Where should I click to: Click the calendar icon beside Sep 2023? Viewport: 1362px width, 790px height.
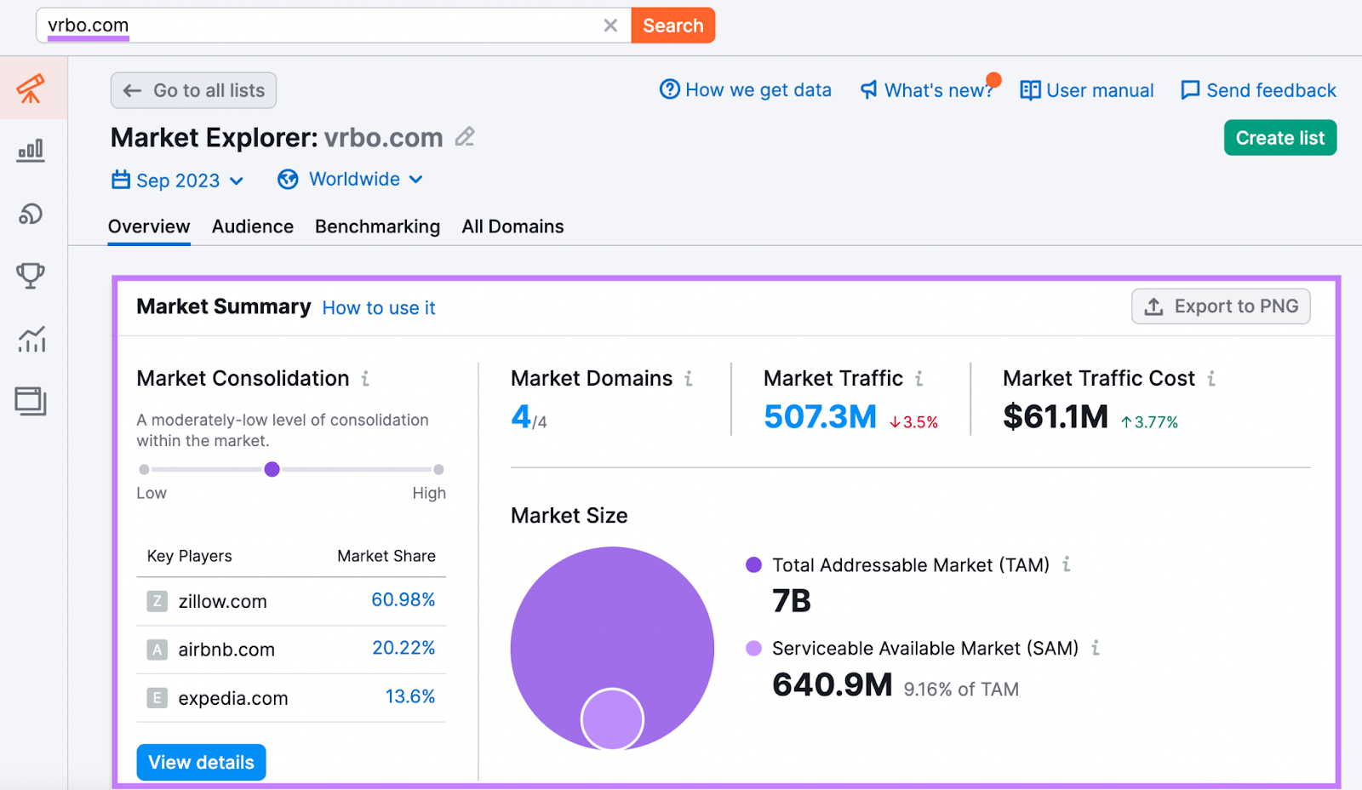(121, 180)
